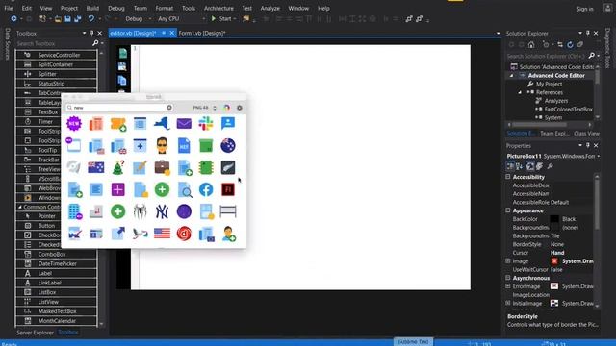
Task: Toggle Categorized view in Properties panel
Action: click(x=510, y=166)
